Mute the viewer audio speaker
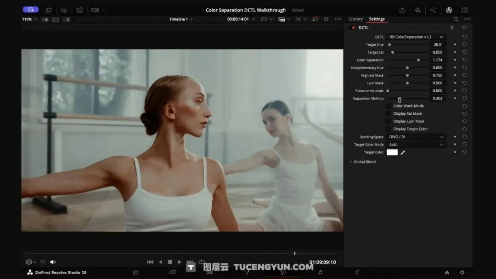496x279 pixels. pos(53,262)
